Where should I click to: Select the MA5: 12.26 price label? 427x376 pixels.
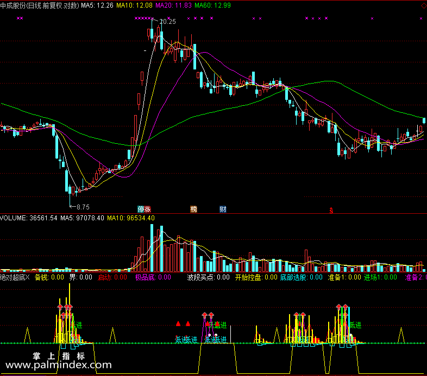point(97,5)
